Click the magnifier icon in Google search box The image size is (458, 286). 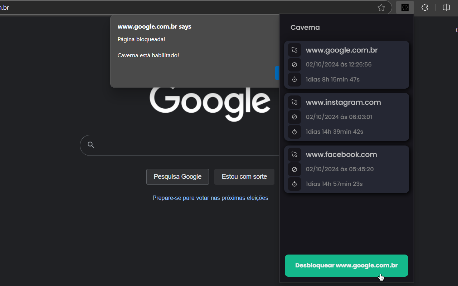click(x=91, y=145)
